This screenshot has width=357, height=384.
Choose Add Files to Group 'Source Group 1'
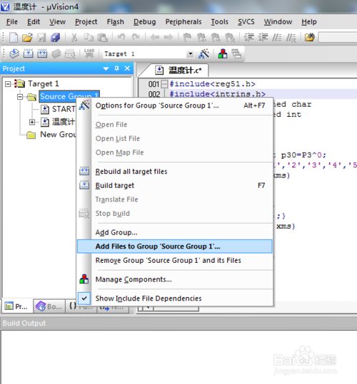tap(175, 246)
